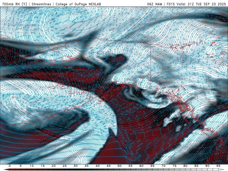Click the '85' colorbar scale label
The width and height of the screenshot is (228, 171).
point(196,166)
